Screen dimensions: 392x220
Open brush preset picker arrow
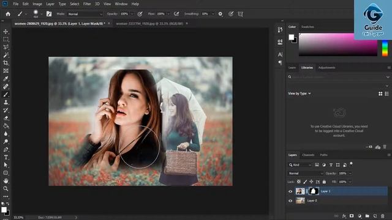[x=41, y=14]
